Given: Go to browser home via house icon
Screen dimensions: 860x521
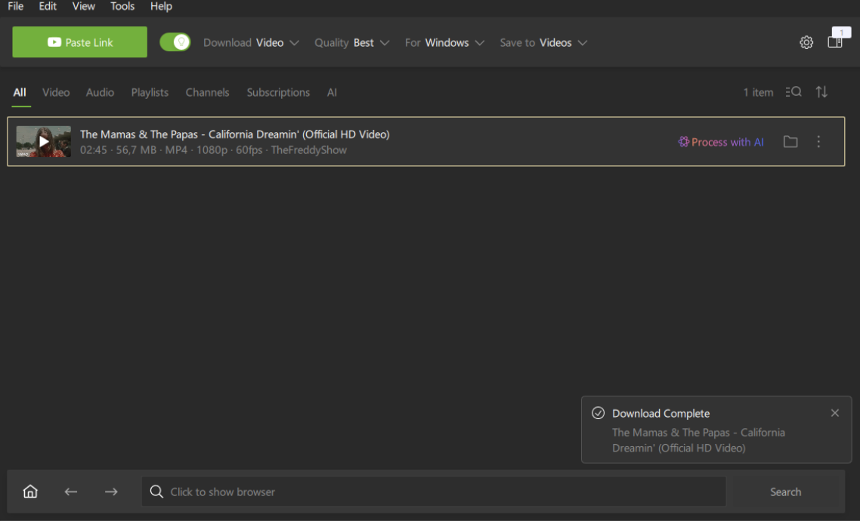Looking at the screenshot, I should (x=30, y=492).
